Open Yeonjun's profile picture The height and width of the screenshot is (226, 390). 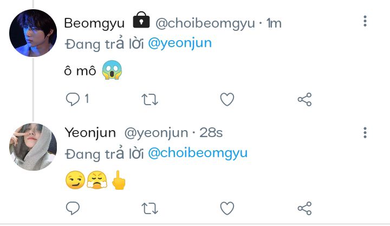(33, 147)
